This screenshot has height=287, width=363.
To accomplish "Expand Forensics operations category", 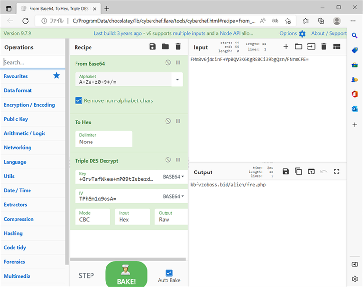I will click(x=32, y=261).
